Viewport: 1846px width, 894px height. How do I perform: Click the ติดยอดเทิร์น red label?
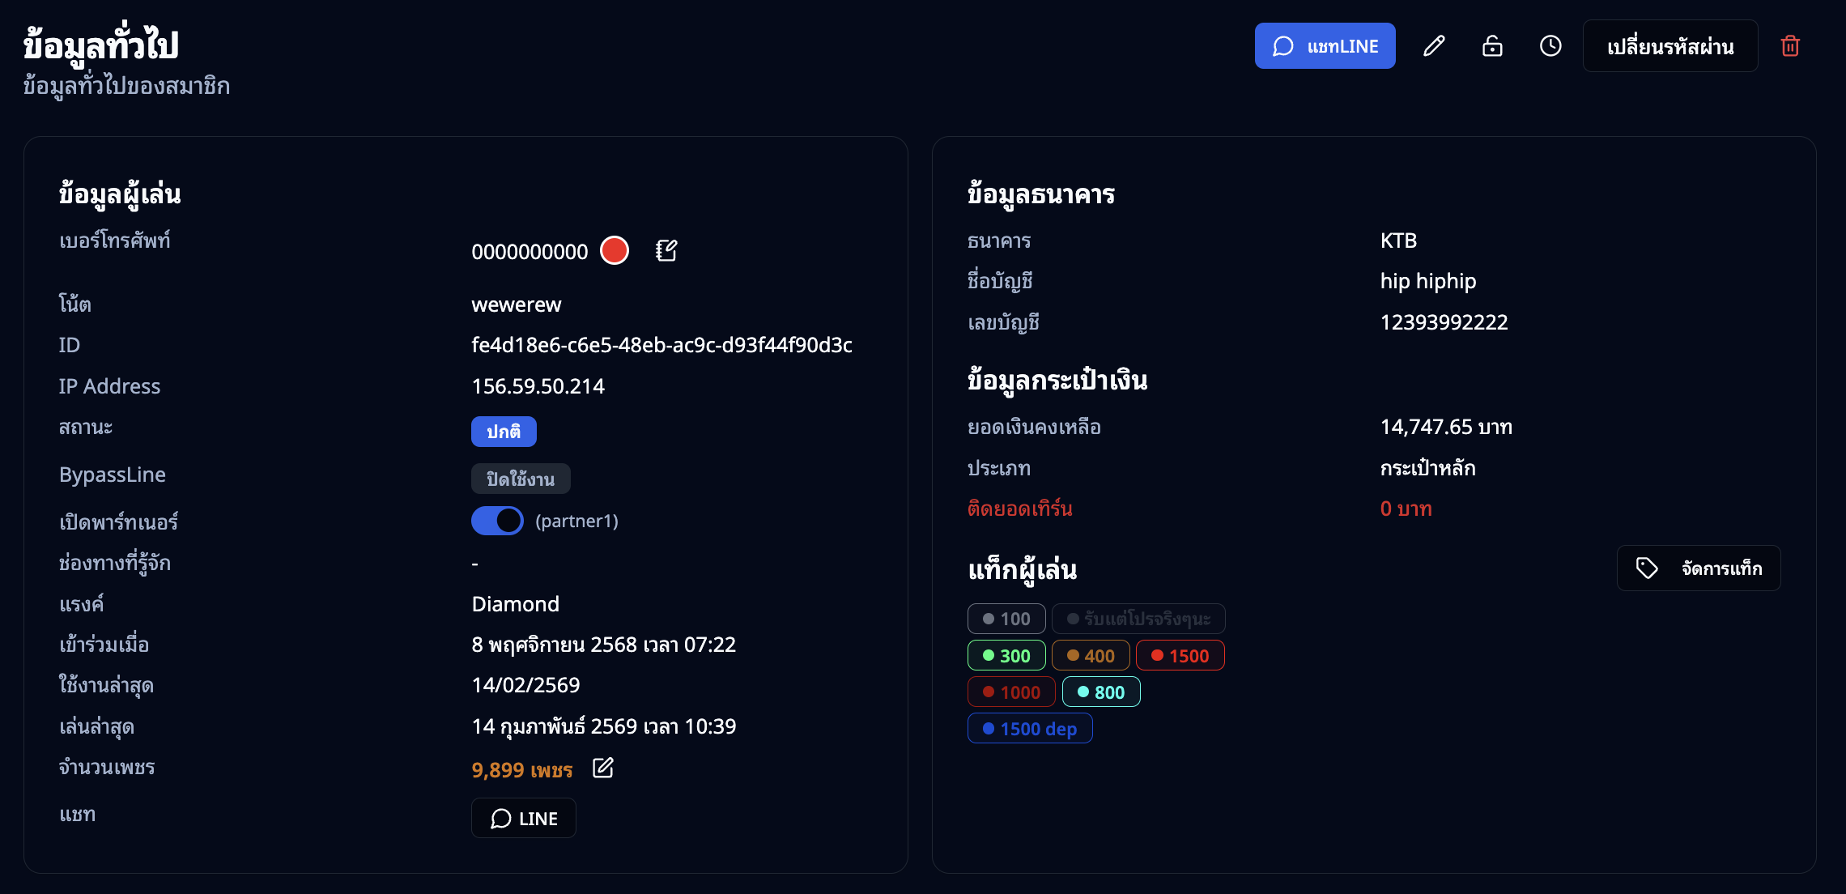point(1018,509)
